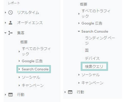Open the ランディング ページ report
The height and width of the screenshot is (102, 126).
(x=100, y=41)
